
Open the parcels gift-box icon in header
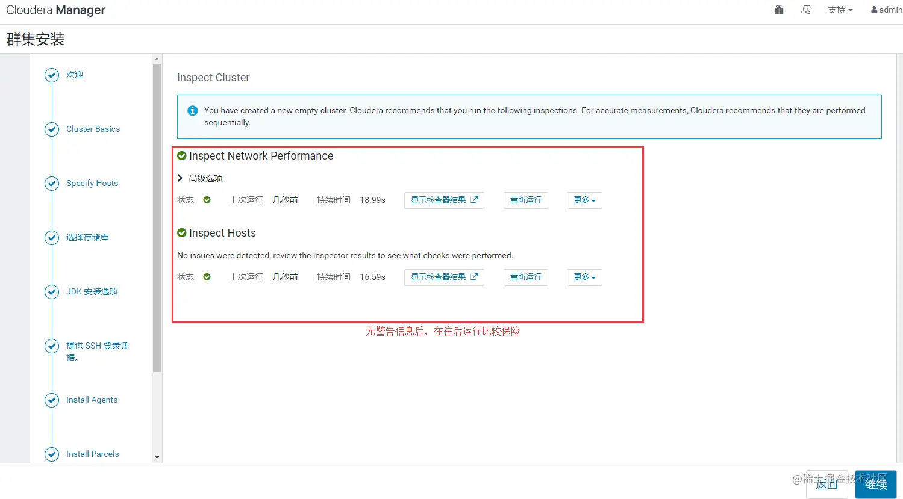pyautogui.click(x=779, y=10)
